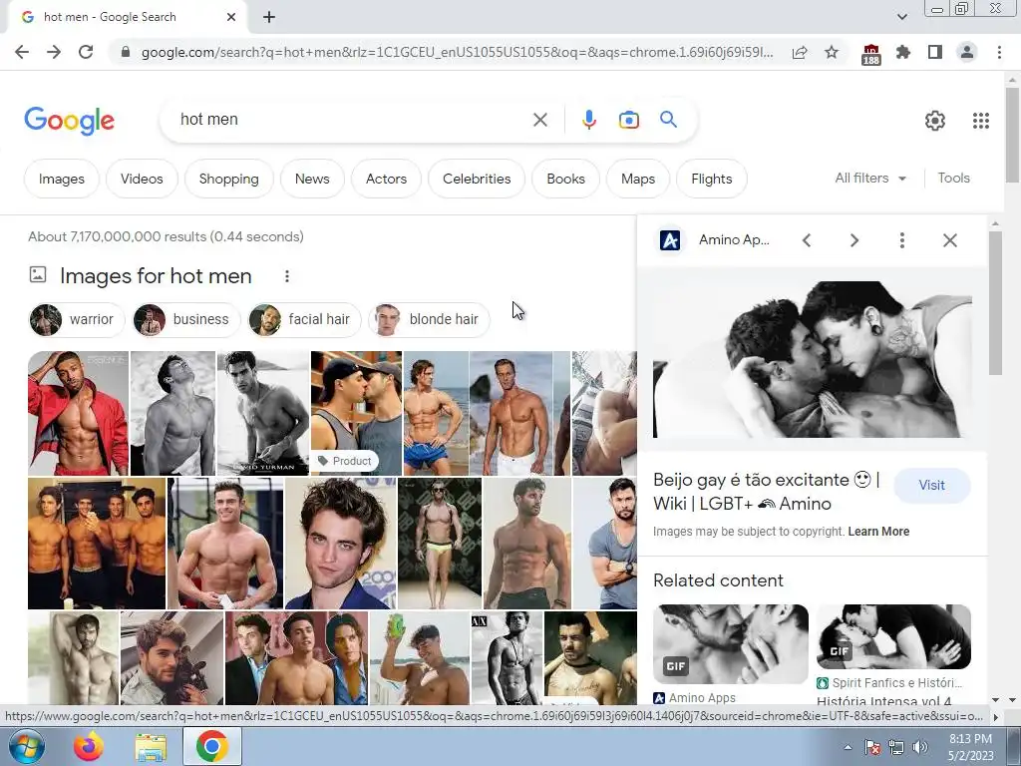Show previous image in the side panel
This screenshot has height=766, width=1021.
(x=807, y=240)
